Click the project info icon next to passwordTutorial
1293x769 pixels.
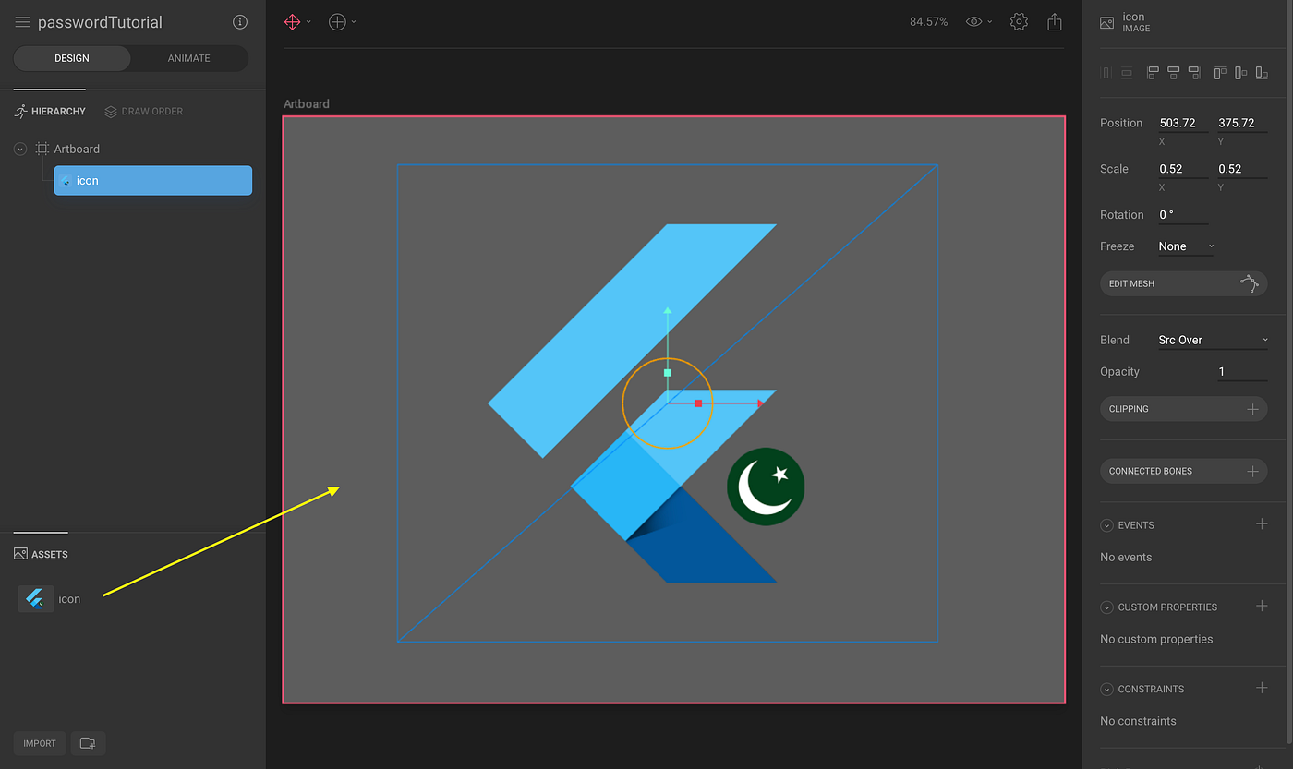click(x=239, y=21)
